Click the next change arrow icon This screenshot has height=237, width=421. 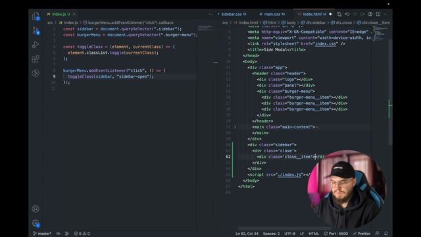point(362,14)
